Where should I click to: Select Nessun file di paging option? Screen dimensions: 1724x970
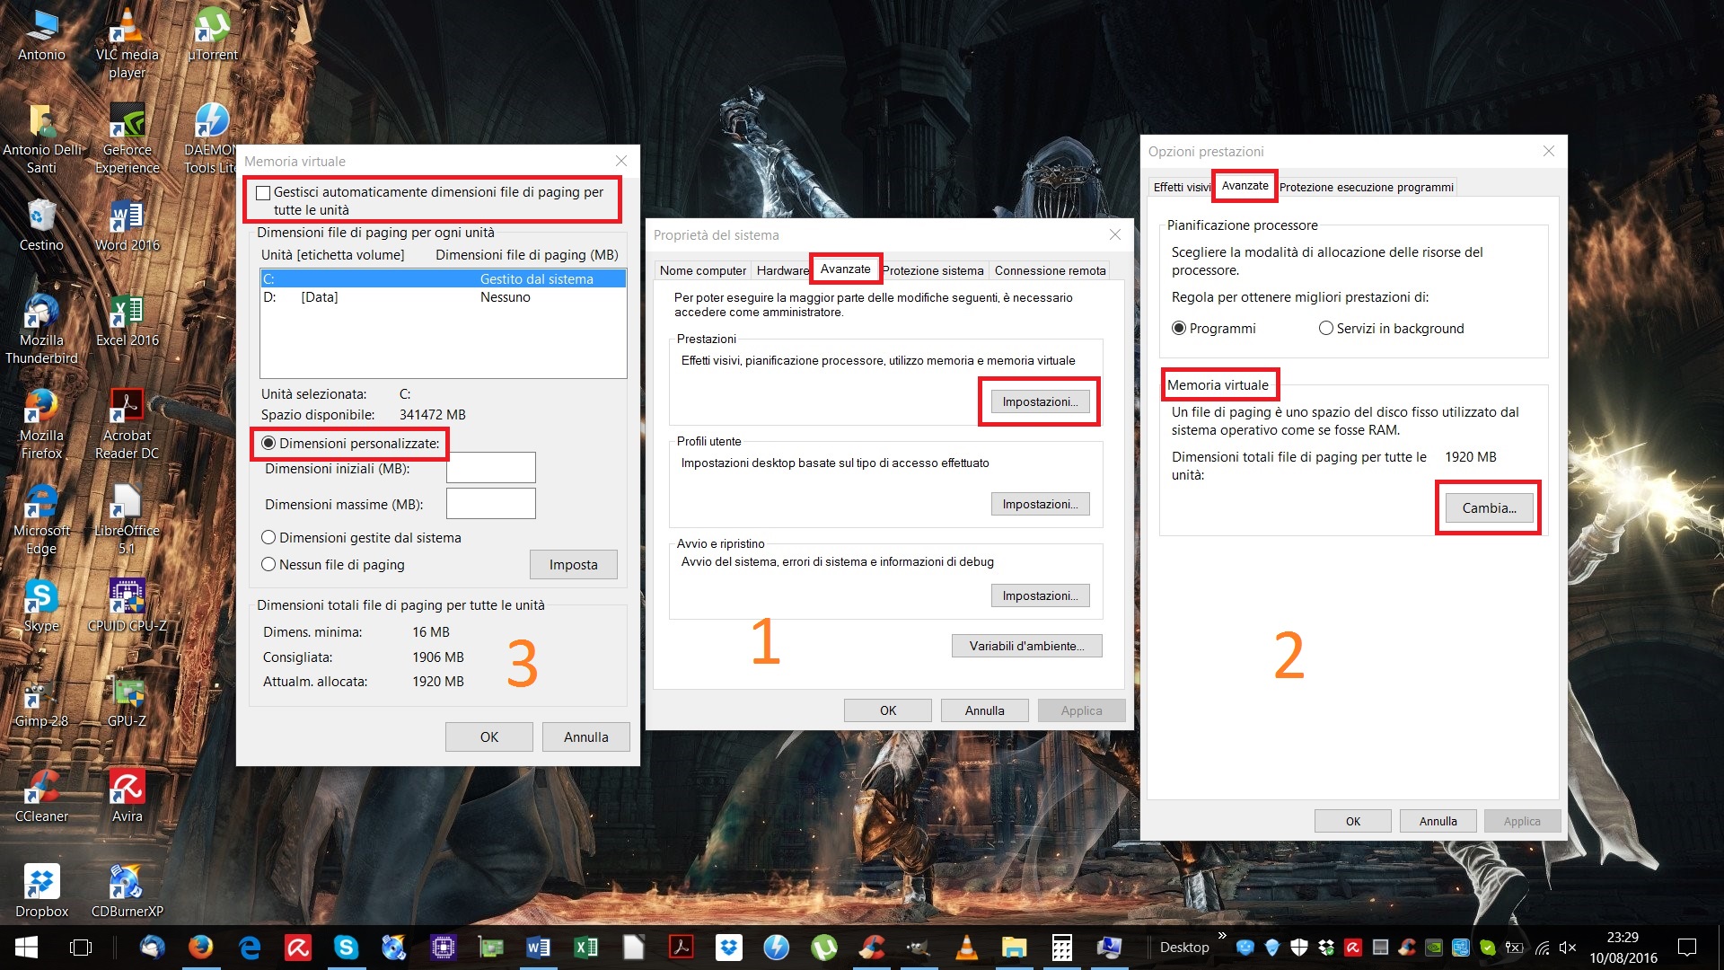click(268, 565)
